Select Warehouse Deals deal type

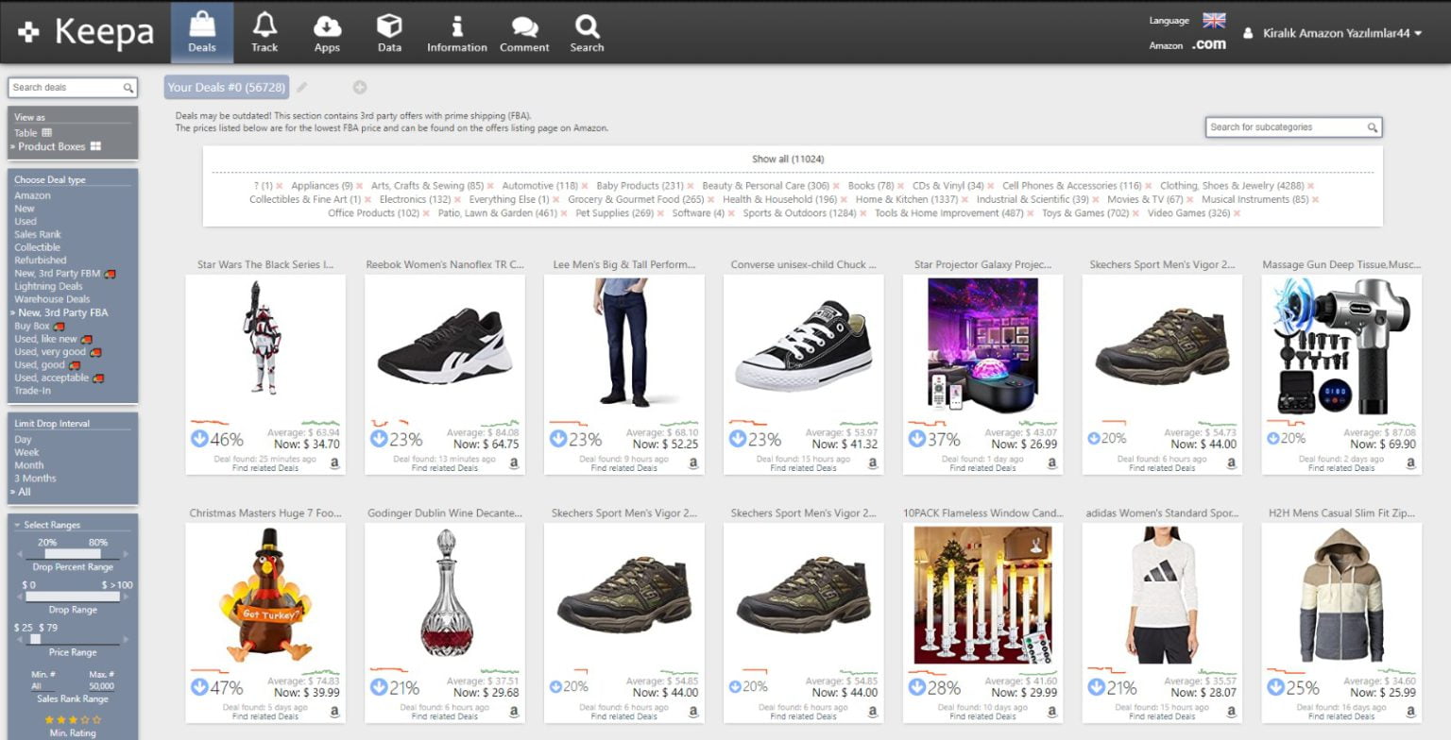(52, 299)
